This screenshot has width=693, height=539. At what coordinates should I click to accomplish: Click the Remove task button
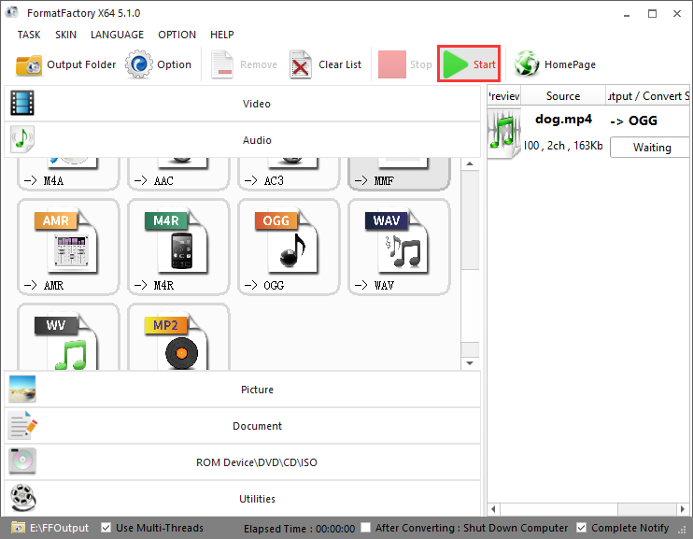click(244, 64)
